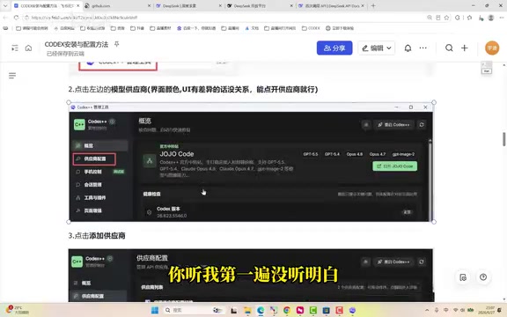Switch to the github.com tab
This screenshot has width=507, height=317.
(118, 6)
